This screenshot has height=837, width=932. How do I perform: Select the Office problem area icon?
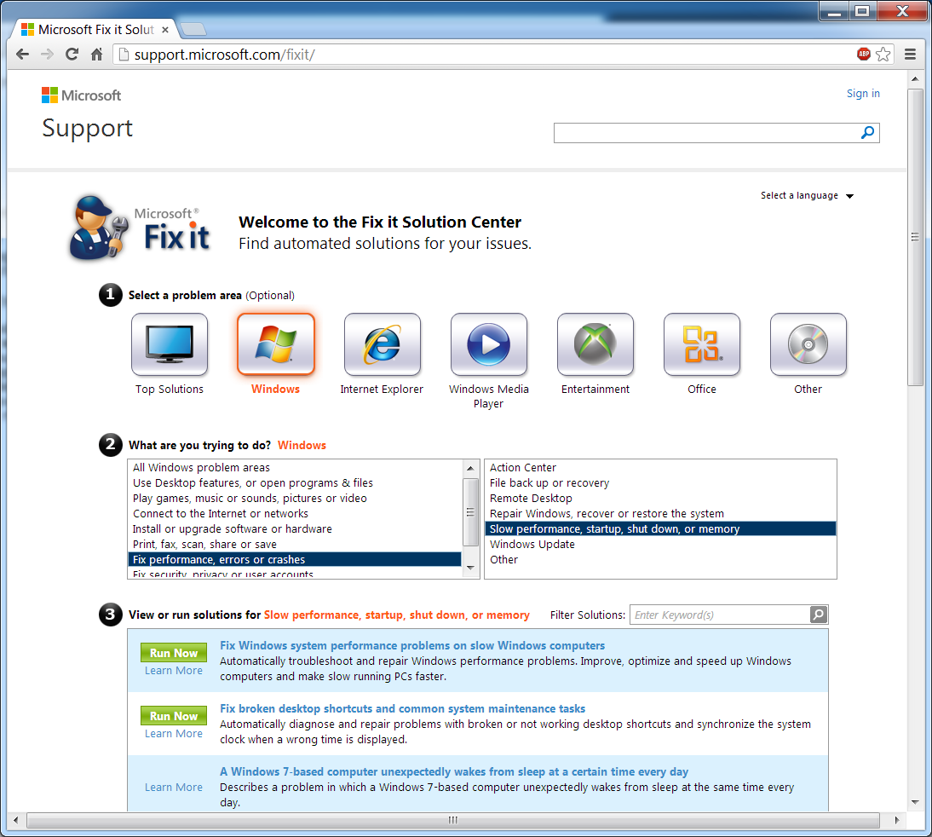click(701, 344)
